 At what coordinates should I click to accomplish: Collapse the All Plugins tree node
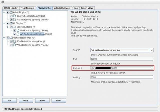4,23
